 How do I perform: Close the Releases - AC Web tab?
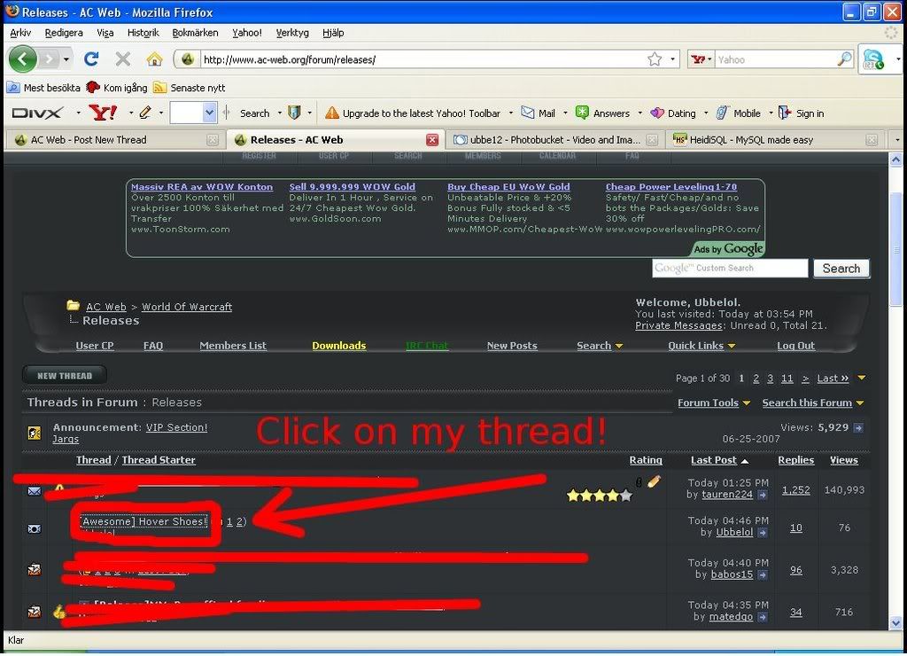pyautogui.click(x=432, y=139)
